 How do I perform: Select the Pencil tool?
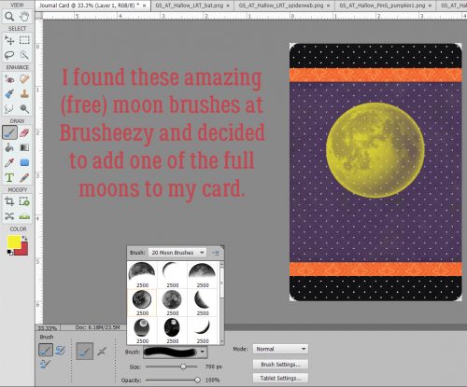tap(24, 177)
